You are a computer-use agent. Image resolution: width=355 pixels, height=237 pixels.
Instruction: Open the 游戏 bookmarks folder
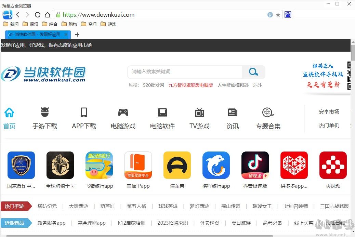[108, 24]
